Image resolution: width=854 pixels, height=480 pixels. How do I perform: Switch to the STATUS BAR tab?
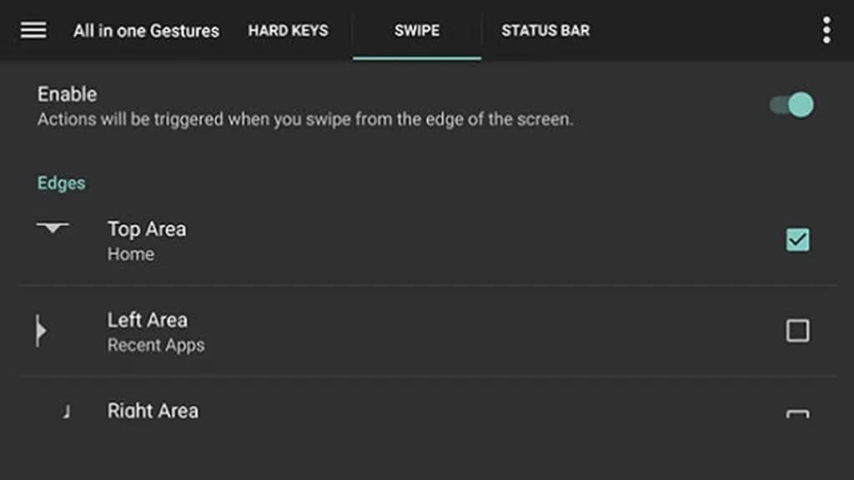coord(545,31)
